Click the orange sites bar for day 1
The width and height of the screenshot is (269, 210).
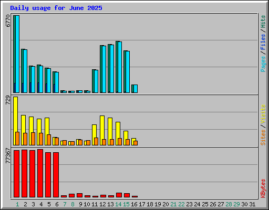(17, 139)
